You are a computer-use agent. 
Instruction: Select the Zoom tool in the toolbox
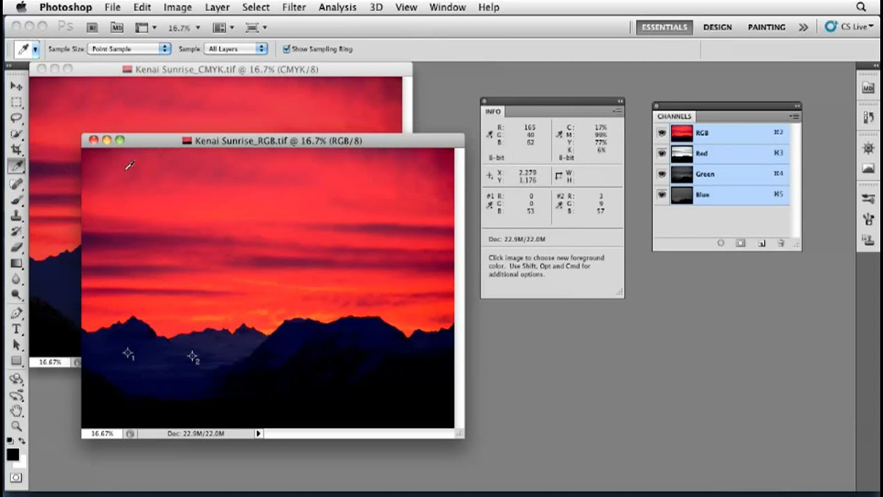coord(17,427)
